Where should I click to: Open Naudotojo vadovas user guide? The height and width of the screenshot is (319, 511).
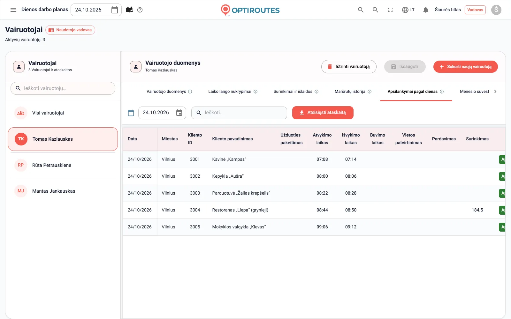coord(70,30)
